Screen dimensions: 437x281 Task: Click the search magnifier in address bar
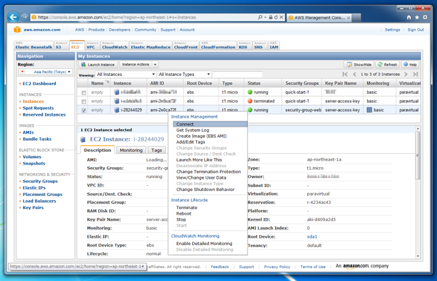pyautogui.click(x=260, y=17)
